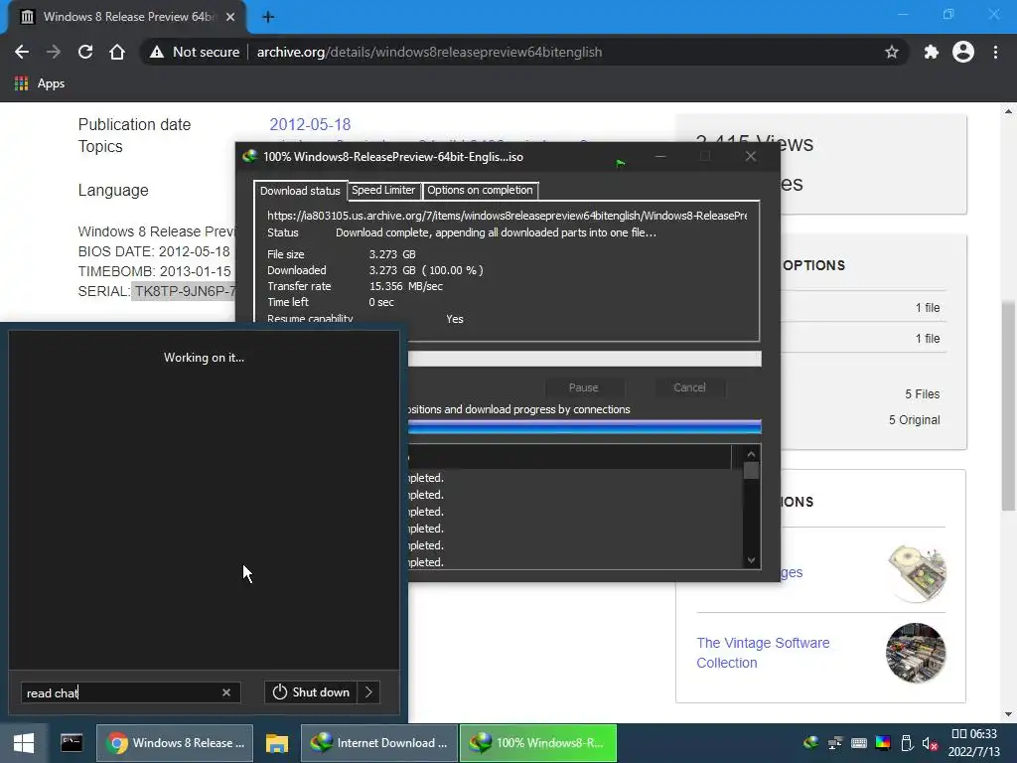Click the IDM download URL text
1017x763 pixels.
click(x=507, y=216)
